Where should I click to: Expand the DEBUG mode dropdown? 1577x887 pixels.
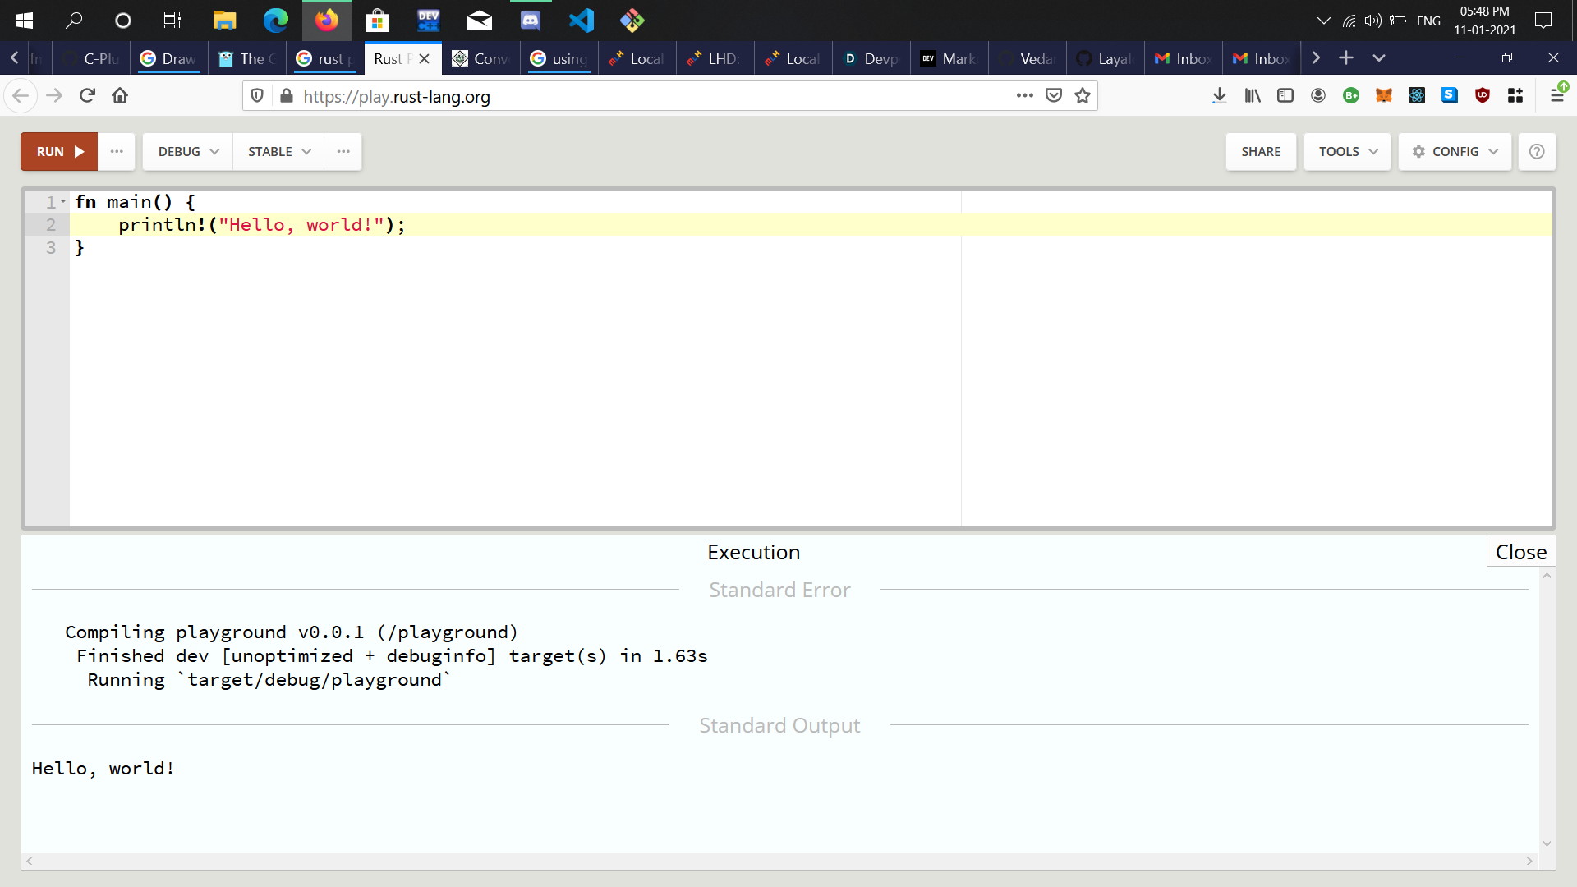coord(188,152)
